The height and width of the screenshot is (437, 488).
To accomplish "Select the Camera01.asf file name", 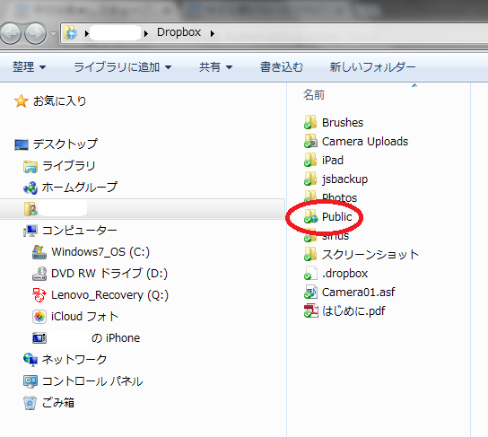I will [x=359, y=293].
